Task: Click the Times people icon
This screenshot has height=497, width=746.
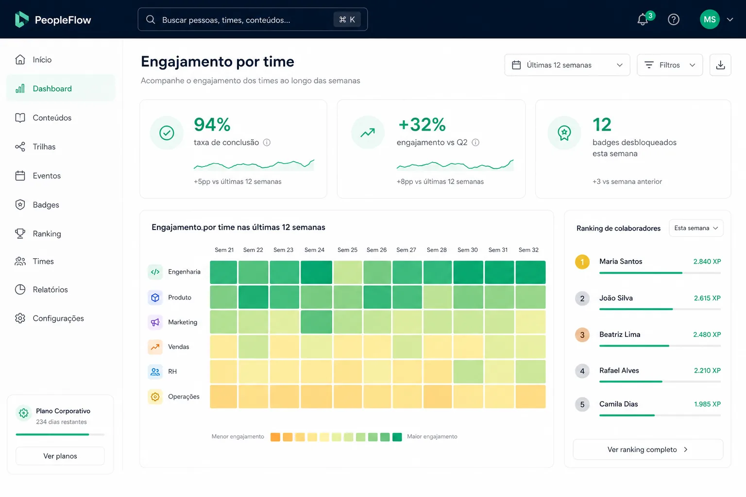Action: point(20,261)
